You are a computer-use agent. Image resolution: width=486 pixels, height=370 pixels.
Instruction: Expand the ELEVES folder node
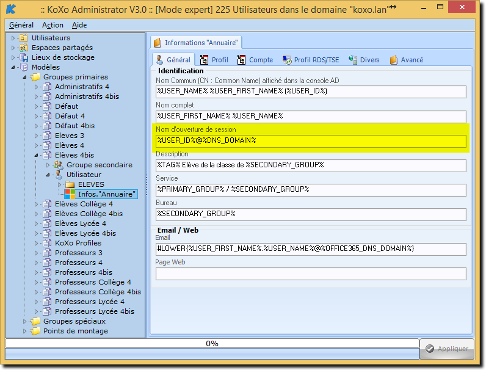tap(59, 184)
